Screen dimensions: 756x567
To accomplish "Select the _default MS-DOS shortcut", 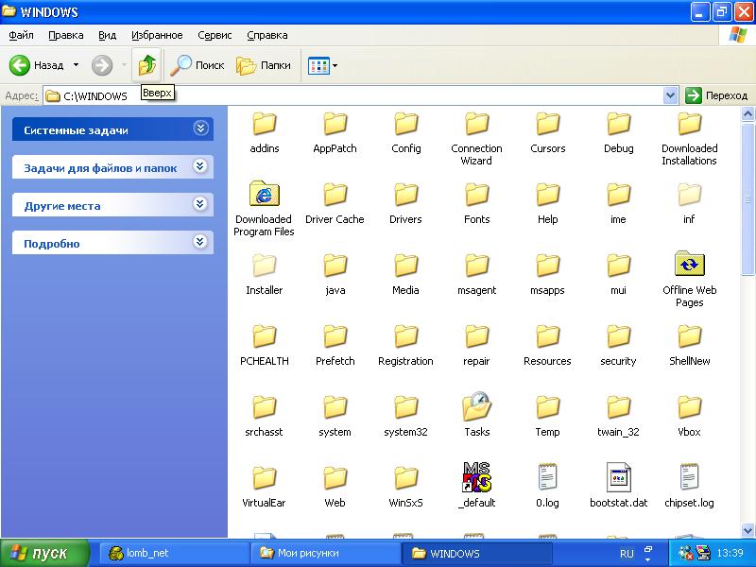I will (x=476, y=485).
